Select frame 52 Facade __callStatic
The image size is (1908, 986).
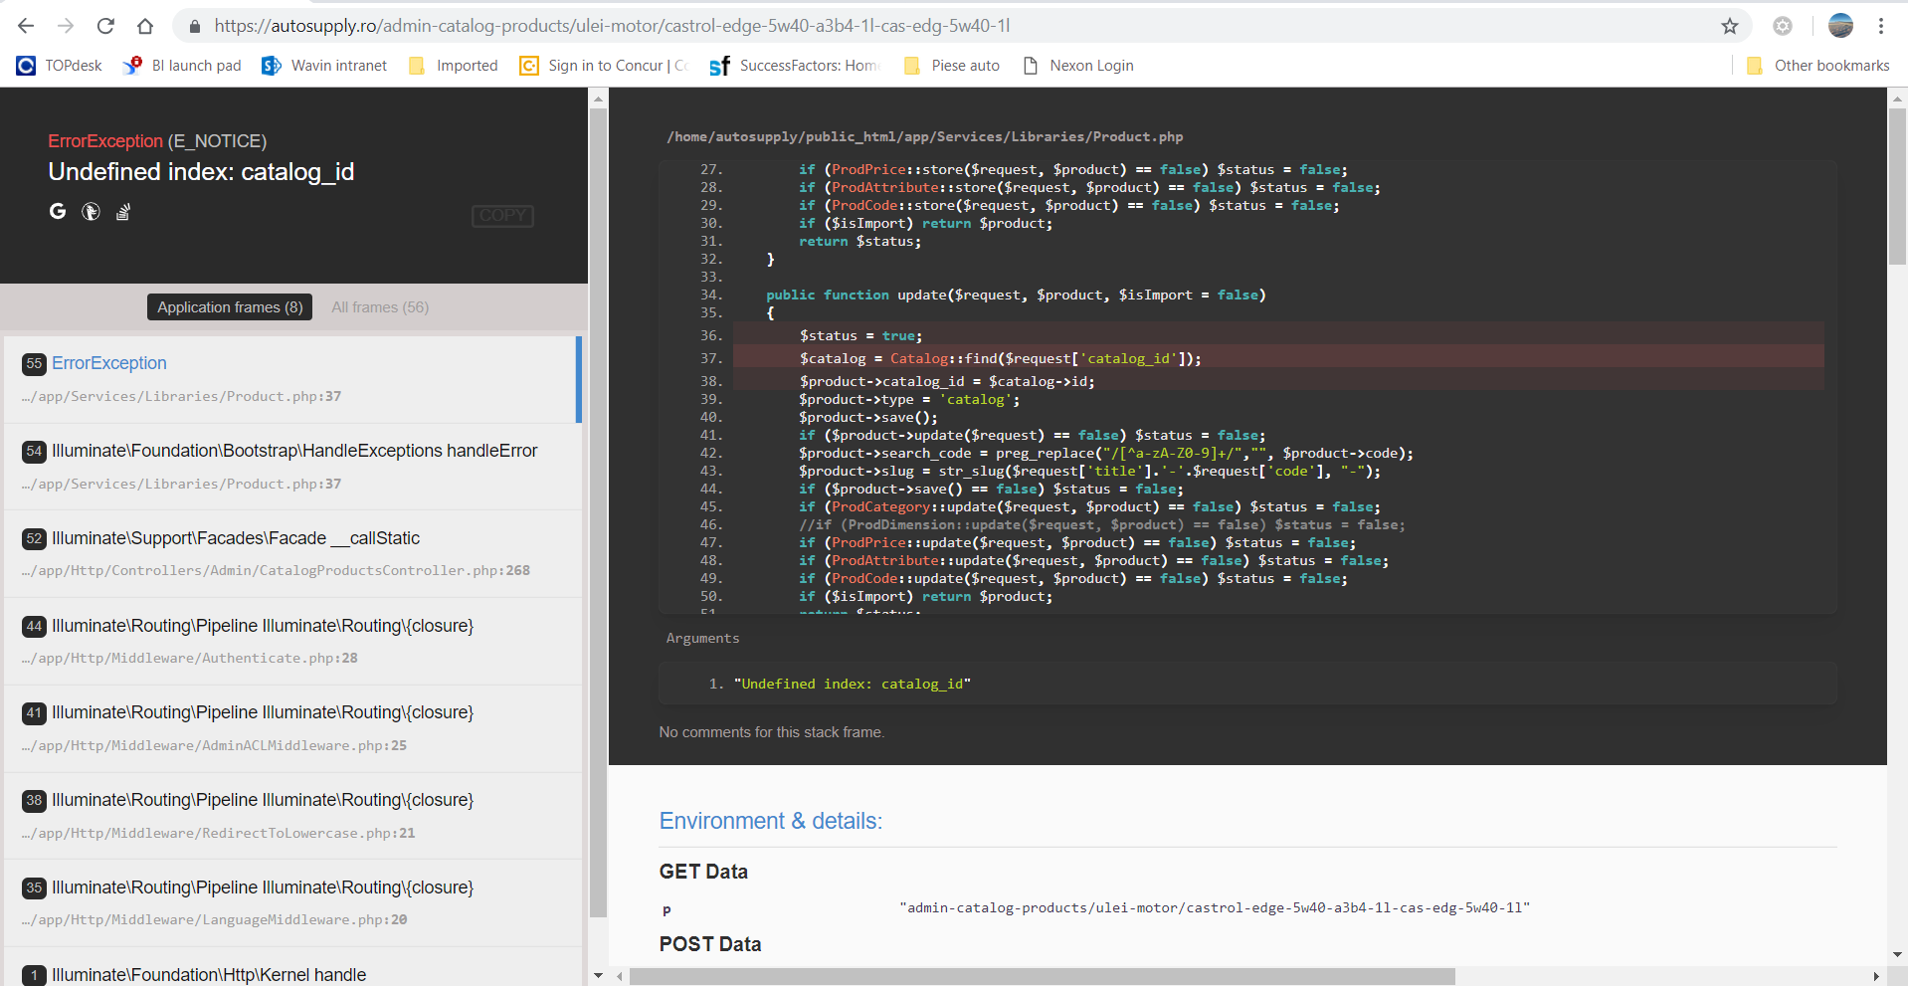point(292,554)
